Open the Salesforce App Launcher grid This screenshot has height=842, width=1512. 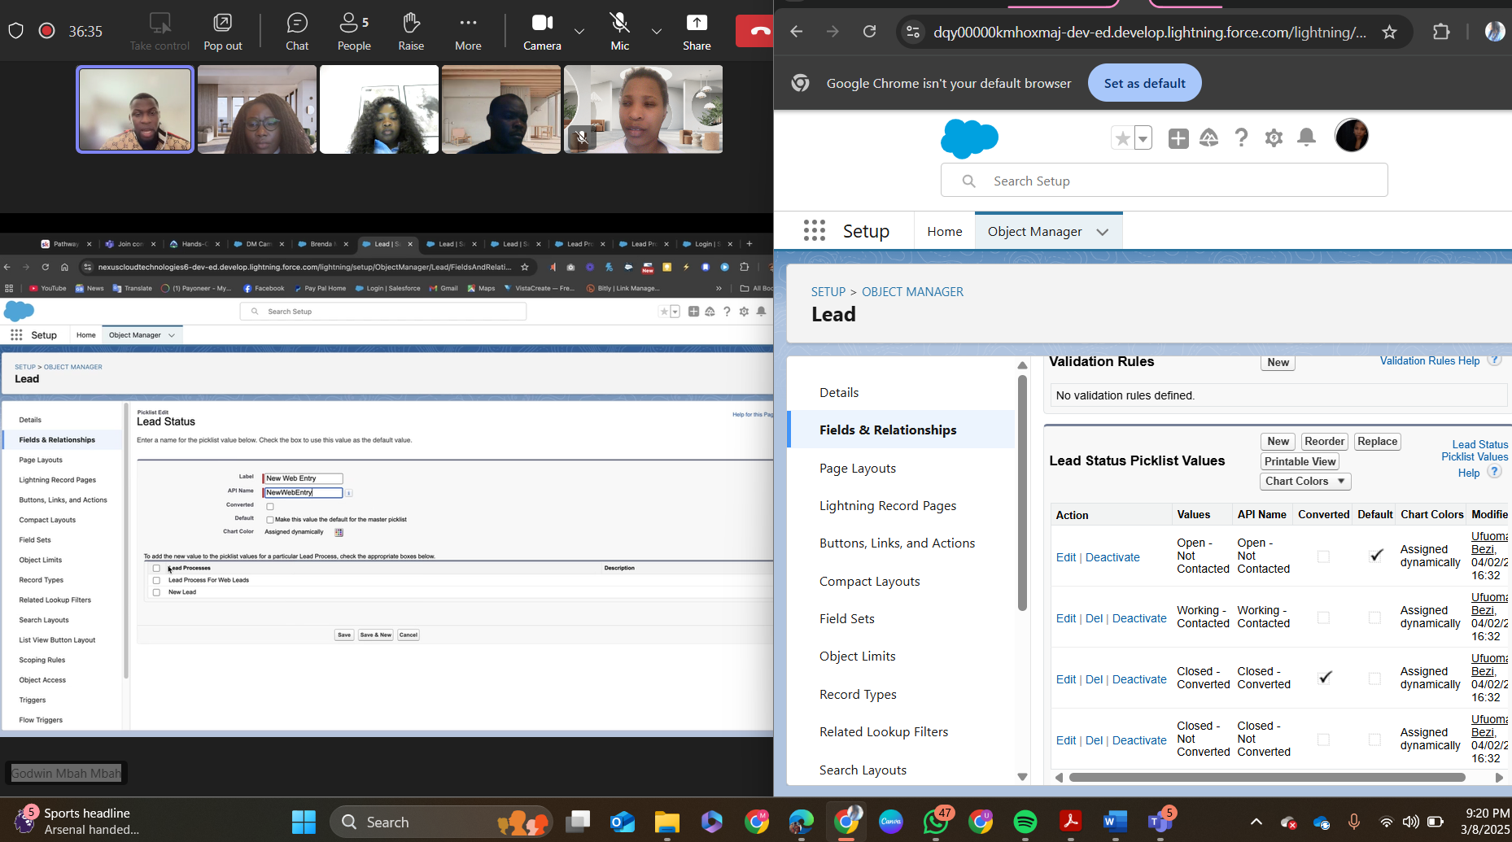814,230
